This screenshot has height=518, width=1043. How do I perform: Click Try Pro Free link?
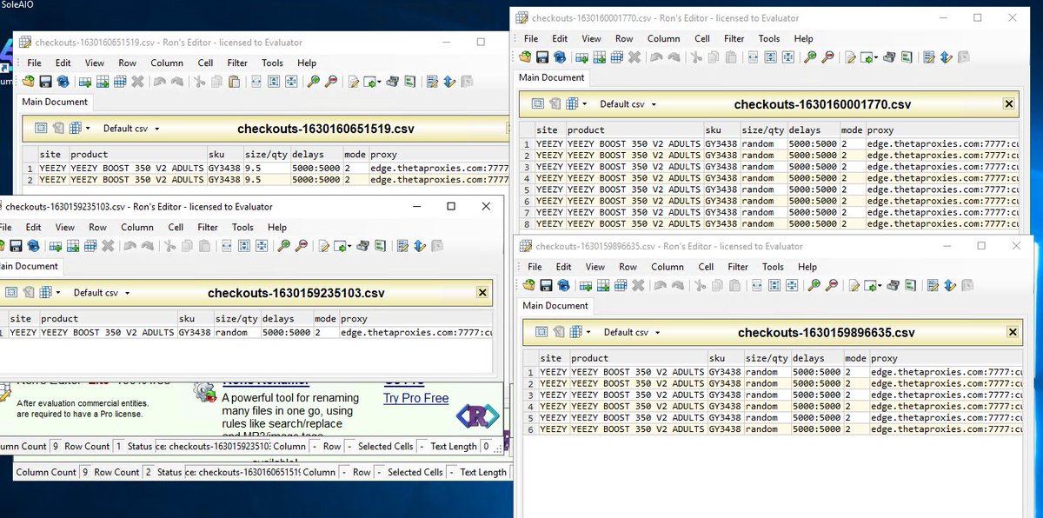(x=416, y=398)
